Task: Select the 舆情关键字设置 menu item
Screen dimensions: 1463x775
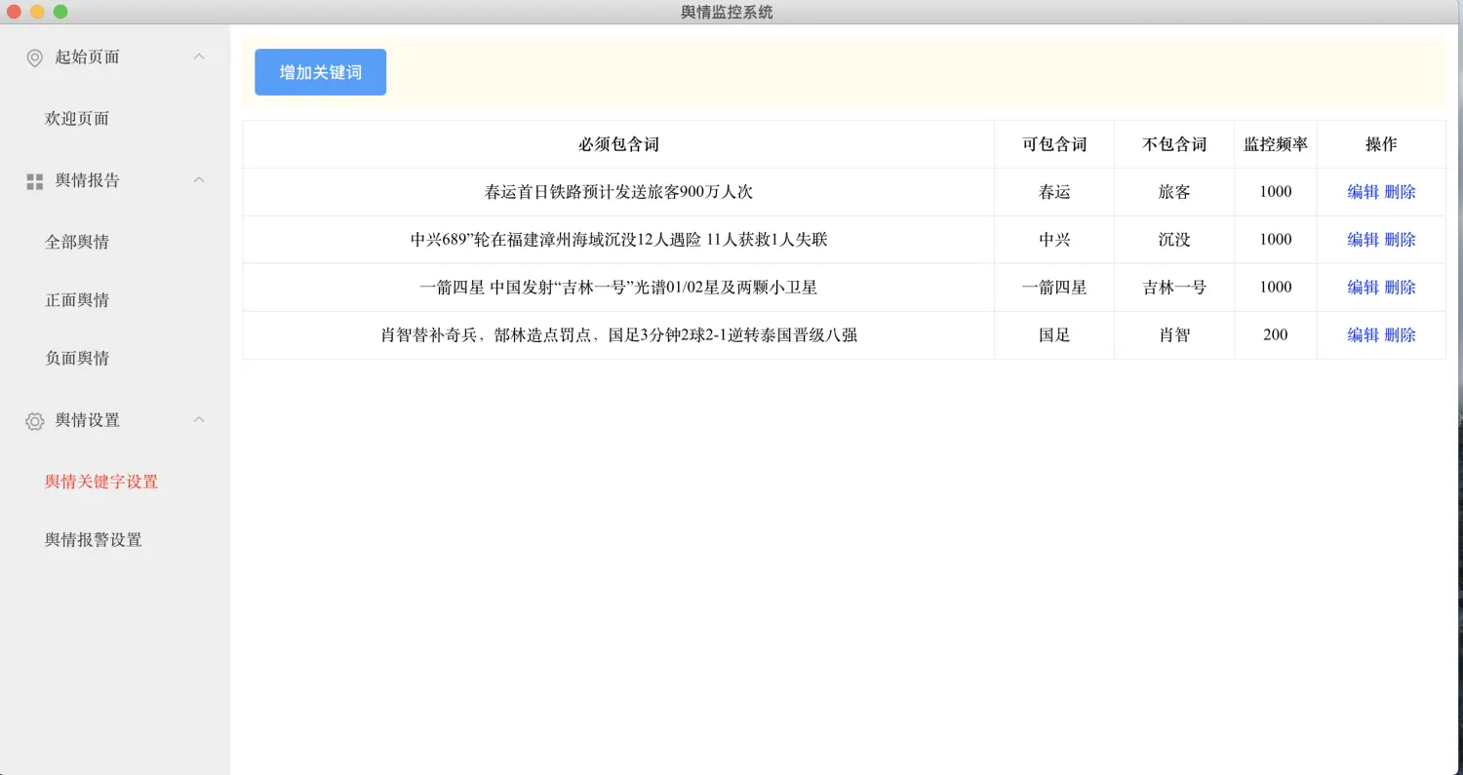Action: coord(101,482)
